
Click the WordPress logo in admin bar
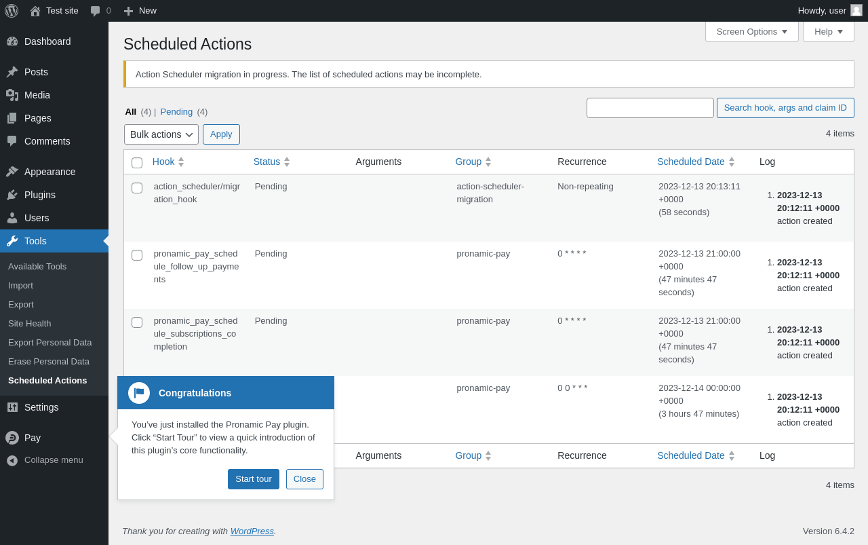[12, 11]
